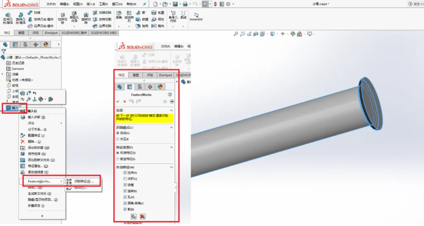Screen dimensions: 424x226
Task: Select the Shell (抽壳) tool in the ribbon
Action: coord(142,26)
